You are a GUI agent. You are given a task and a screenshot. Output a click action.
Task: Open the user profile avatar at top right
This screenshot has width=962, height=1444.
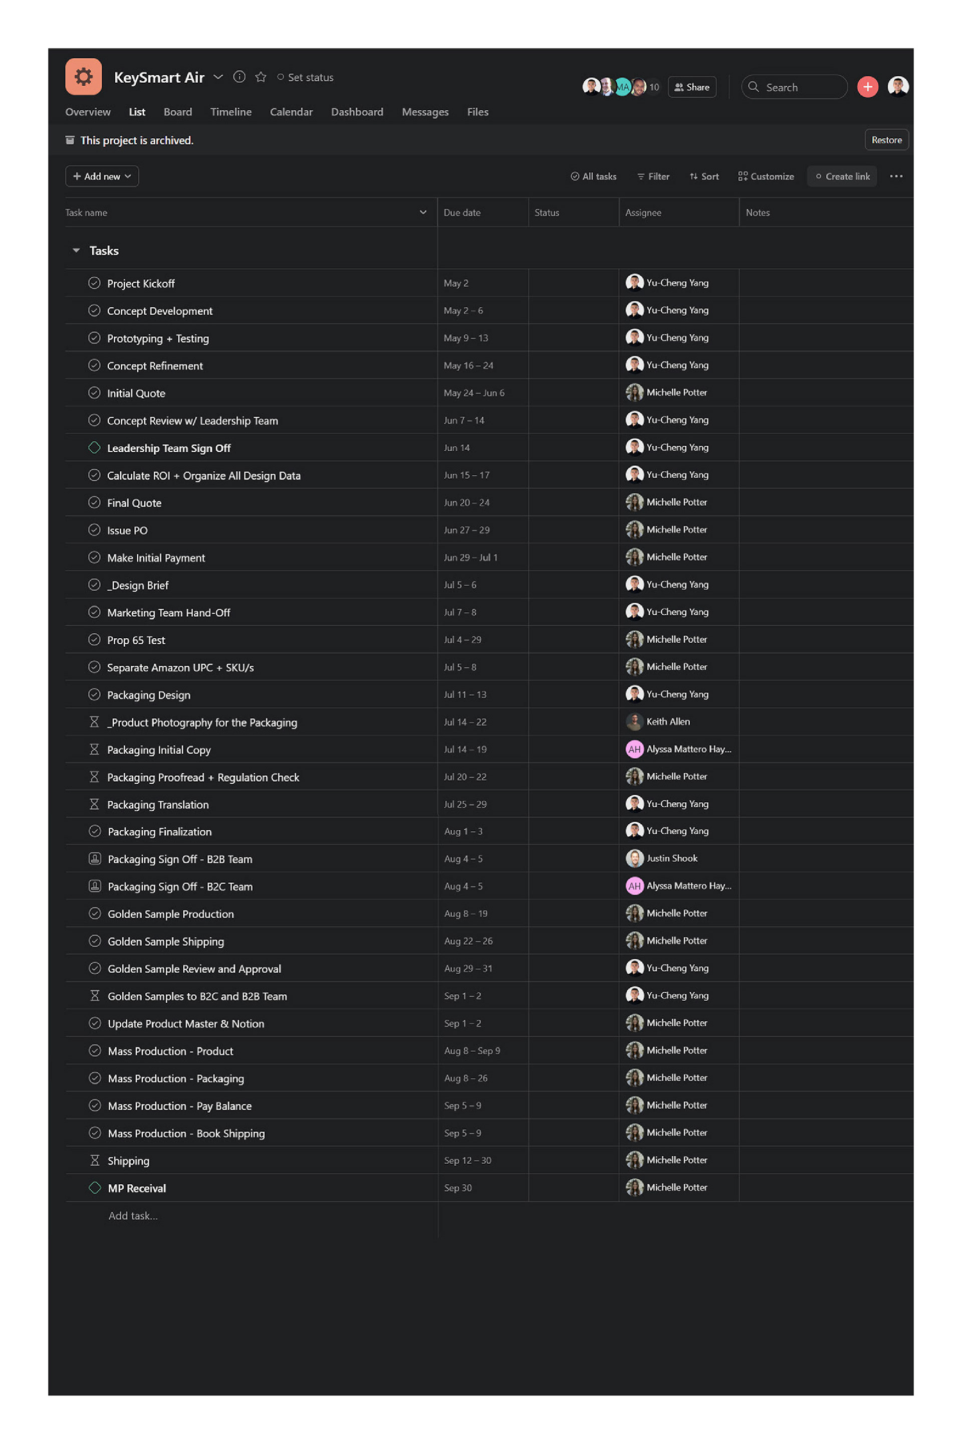point(898,87)
